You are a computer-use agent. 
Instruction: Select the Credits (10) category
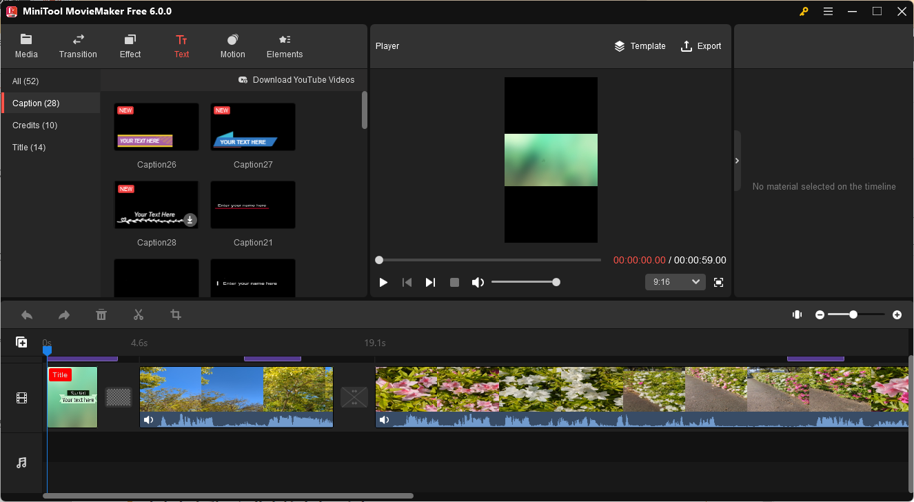click(35, 125)
